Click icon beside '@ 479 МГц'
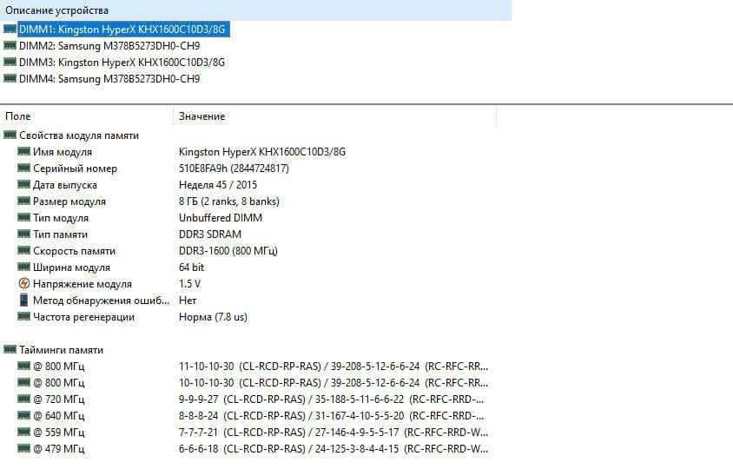 point(23,448)
